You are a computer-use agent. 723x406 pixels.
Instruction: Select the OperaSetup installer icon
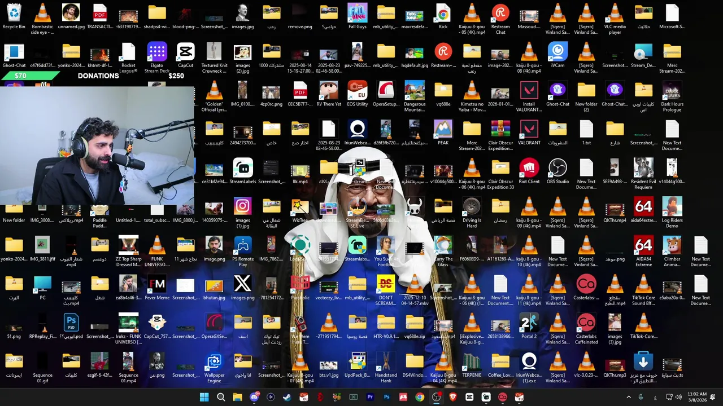point(386,94)
